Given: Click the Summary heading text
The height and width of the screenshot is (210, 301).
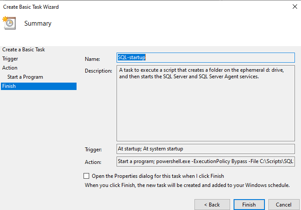Looking at the screenshot, I should (38, 23).
